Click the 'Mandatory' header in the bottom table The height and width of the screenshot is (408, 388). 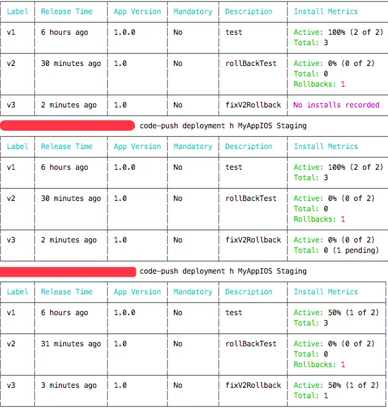click(x=193, y=292)
